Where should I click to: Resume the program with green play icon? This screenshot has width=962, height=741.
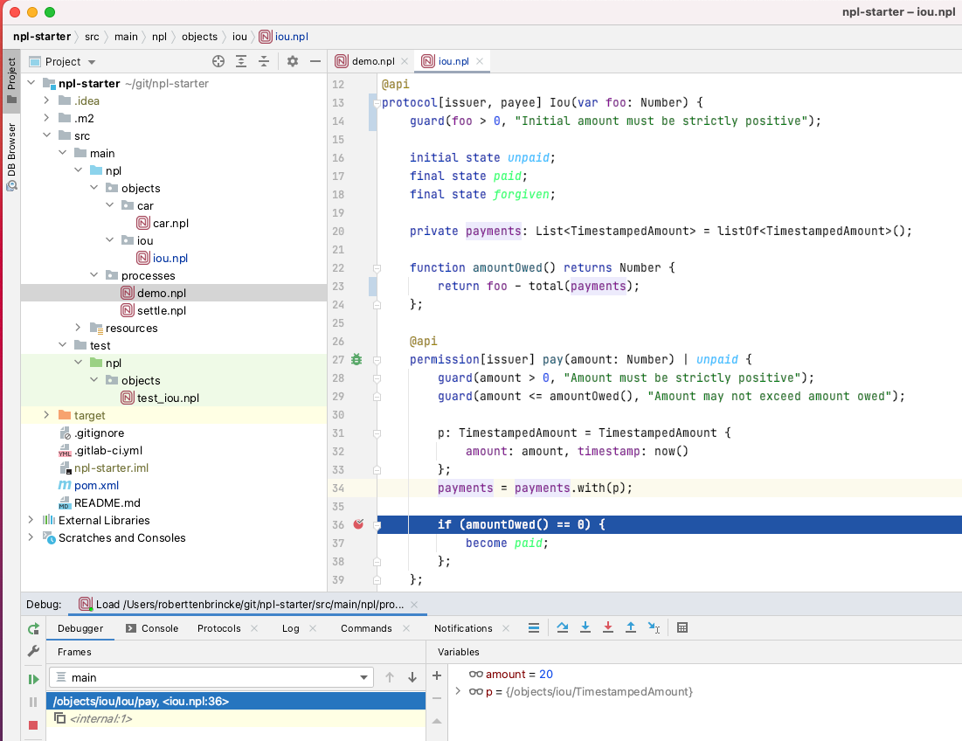coord(33,679)
